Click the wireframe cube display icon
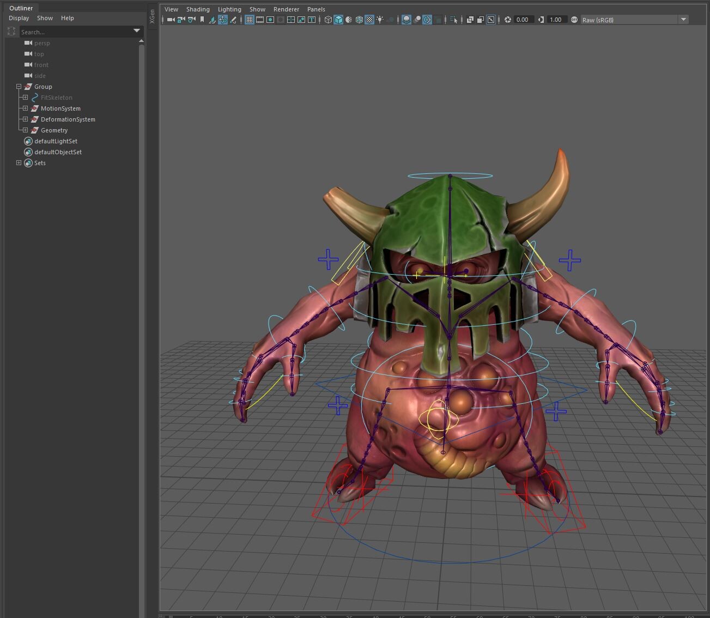 point(328,20)
